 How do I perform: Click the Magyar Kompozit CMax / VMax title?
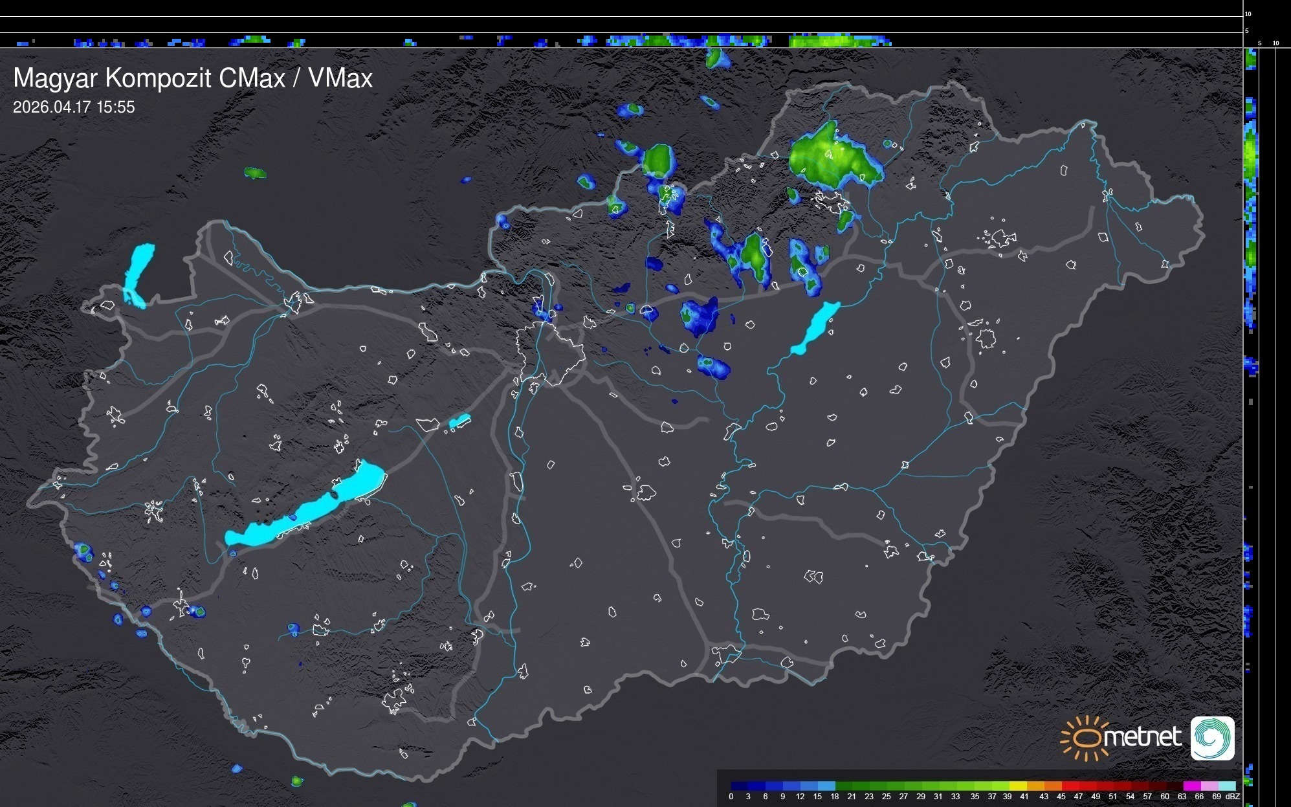coord(193,78)
